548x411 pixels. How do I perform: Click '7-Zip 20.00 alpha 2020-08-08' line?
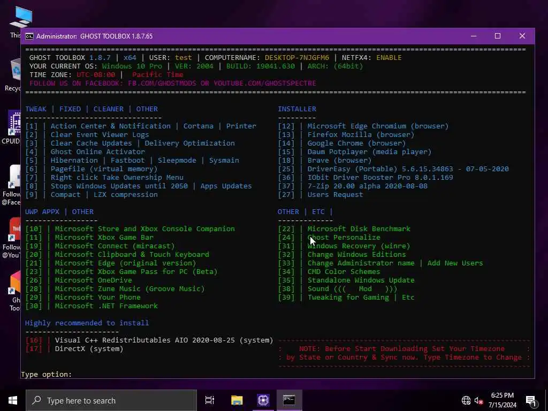pos(367,186)
